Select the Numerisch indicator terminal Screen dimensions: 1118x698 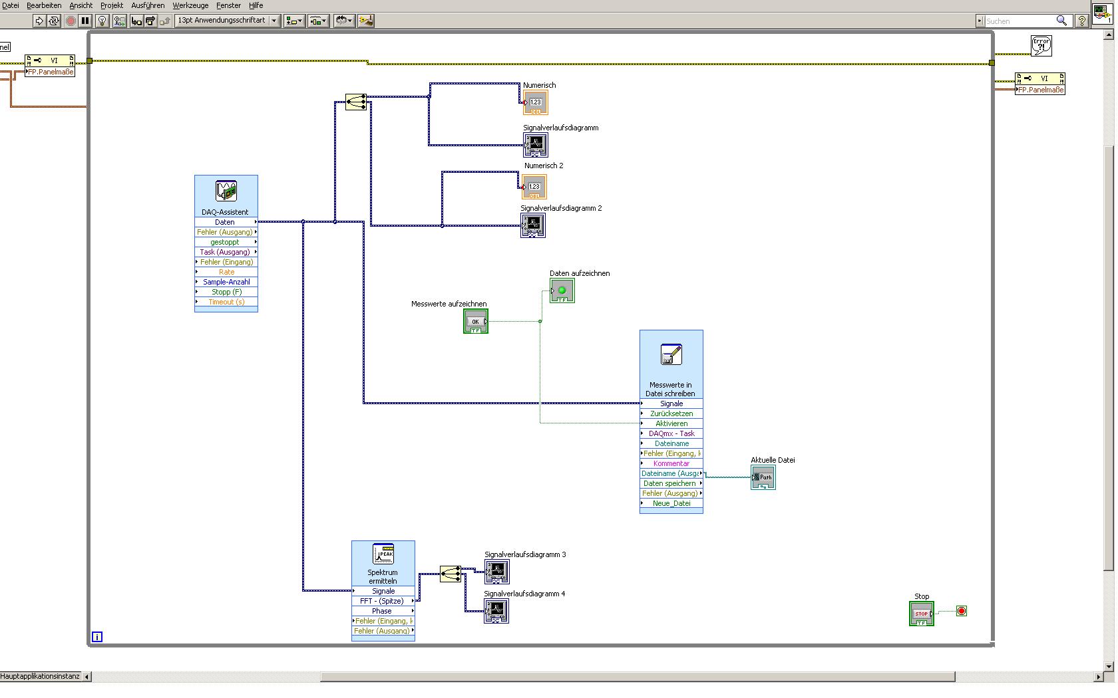pyautogui.click(x=535, y=103)
